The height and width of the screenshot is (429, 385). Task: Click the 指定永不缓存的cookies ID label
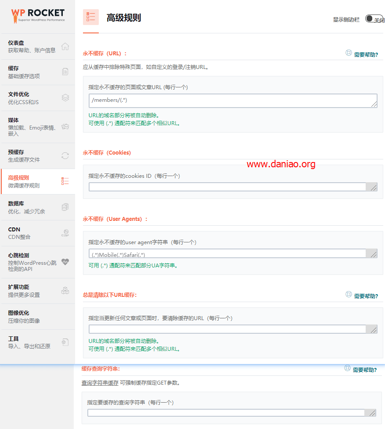tap(134, 176)
